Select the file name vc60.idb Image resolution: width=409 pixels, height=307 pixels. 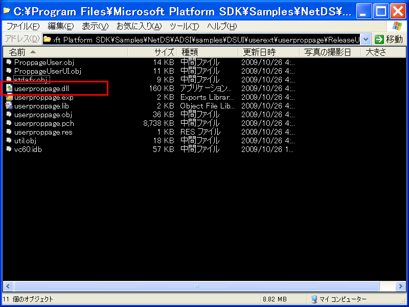coord(28,149)
